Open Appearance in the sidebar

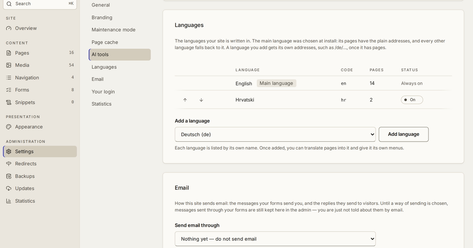pyautogui.click(x=40, y=127)
